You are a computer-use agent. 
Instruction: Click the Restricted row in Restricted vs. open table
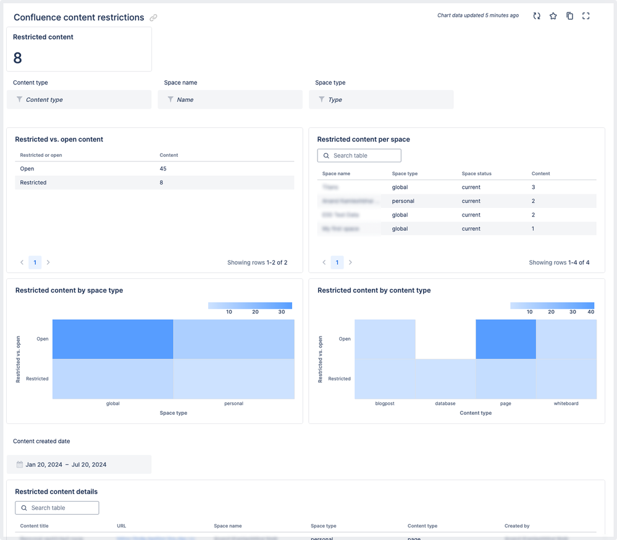(154, 183)
